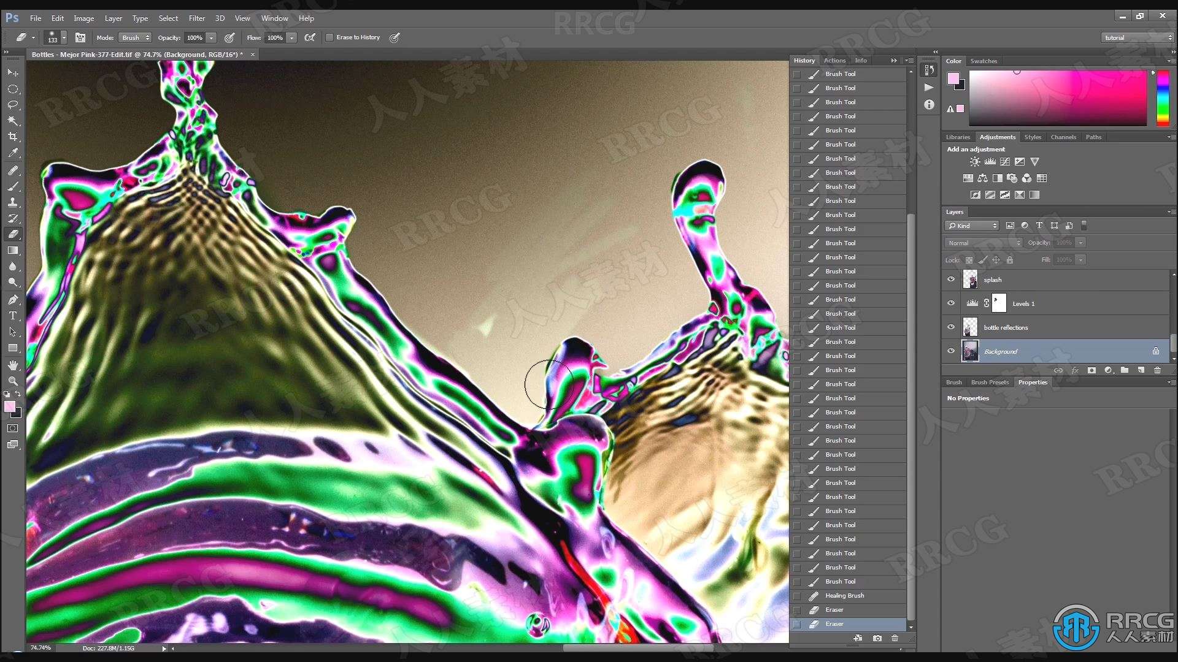The image size is (1178, 662).
Task: Expand the History panel options
Action: 906,60
